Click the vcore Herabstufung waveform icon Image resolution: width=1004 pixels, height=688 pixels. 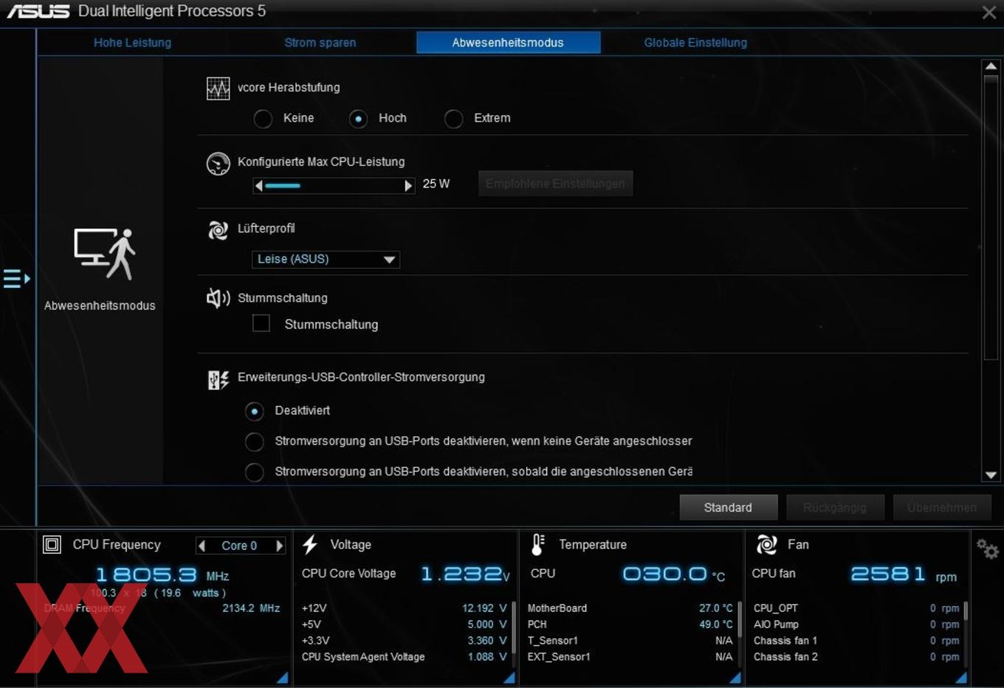pyautogui.click(x=218, y=89)
